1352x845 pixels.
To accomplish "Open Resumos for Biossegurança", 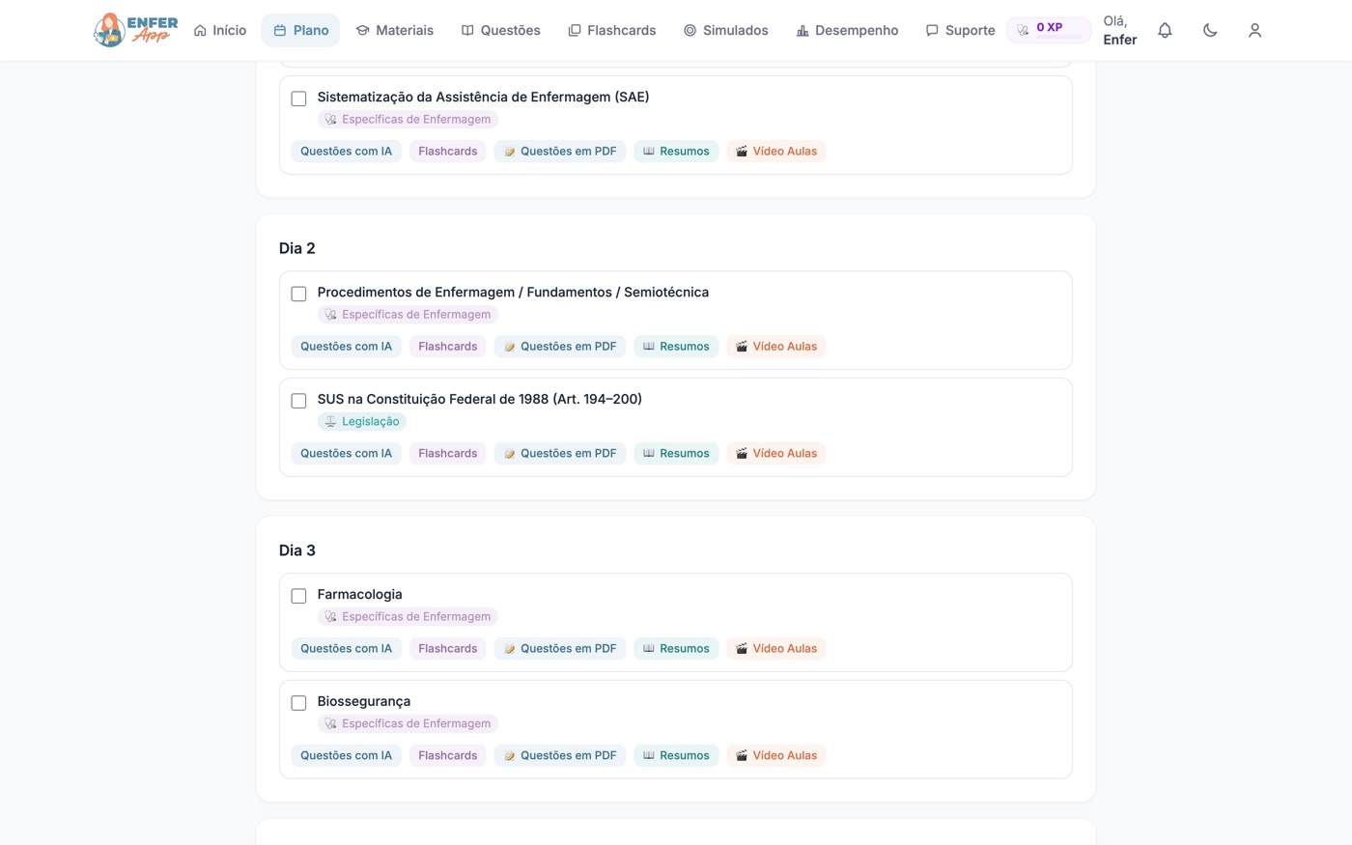I will coord(676,755).
